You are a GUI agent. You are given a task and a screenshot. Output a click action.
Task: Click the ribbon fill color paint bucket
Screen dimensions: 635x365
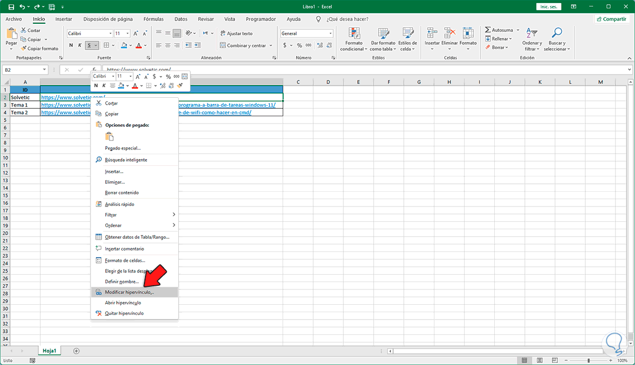coord(125,45)
